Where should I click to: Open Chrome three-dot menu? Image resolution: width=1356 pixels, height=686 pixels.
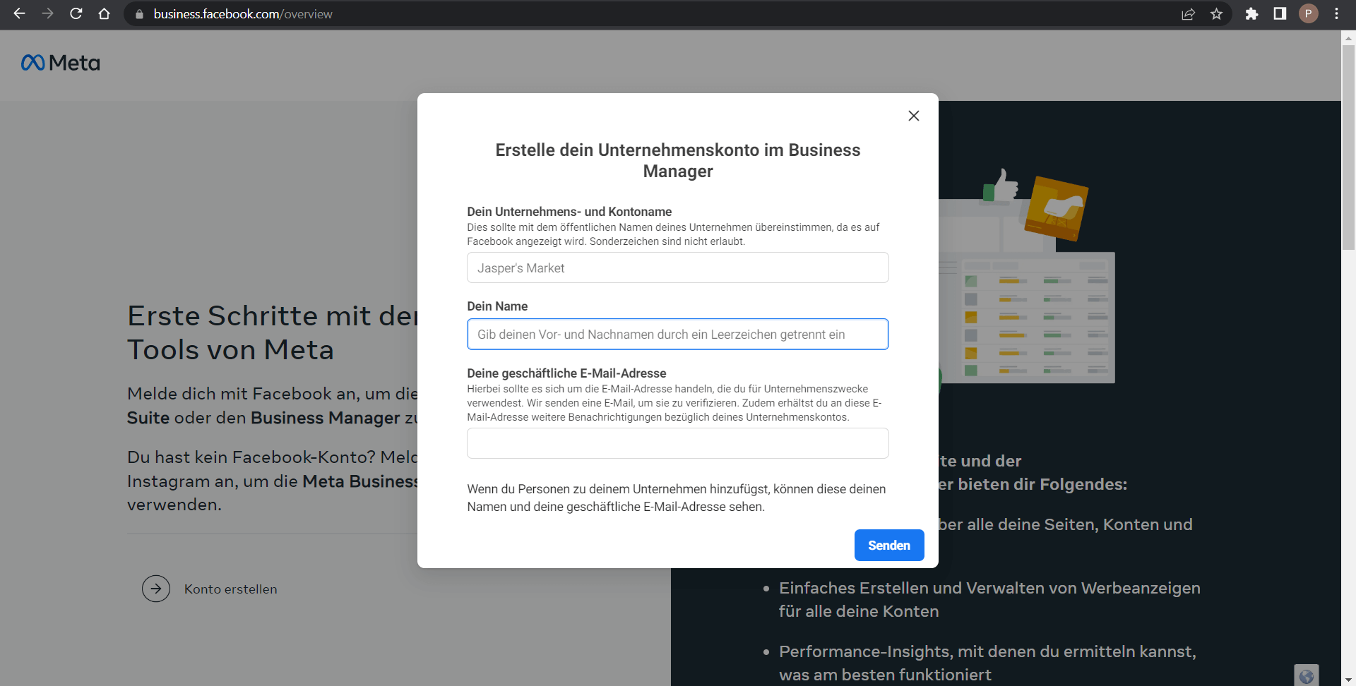(1336, 14)
